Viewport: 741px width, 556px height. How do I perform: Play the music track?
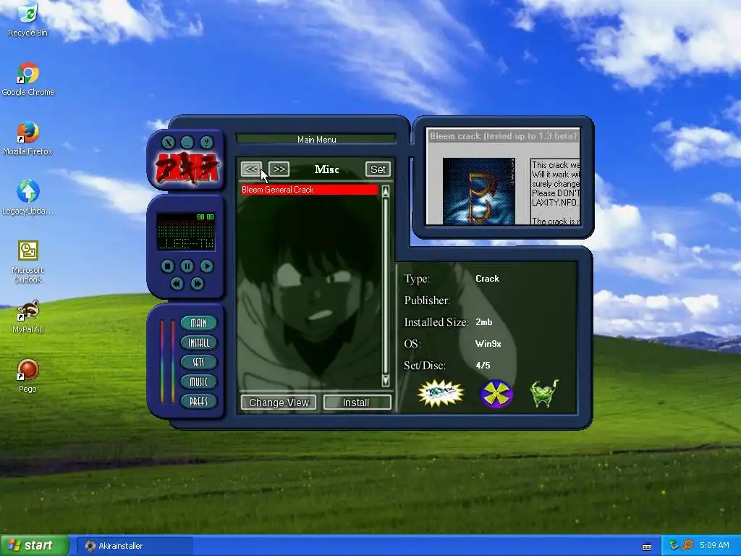point(206,266)
